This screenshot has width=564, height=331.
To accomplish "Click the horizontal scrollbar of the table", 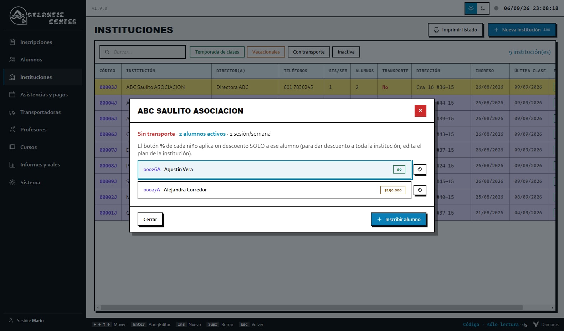I will click(312, 307).
